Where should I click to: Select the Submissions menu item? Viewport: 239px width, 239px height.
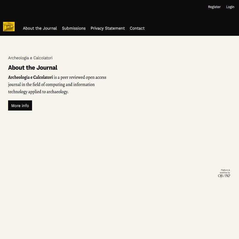(x=74, y=28)
